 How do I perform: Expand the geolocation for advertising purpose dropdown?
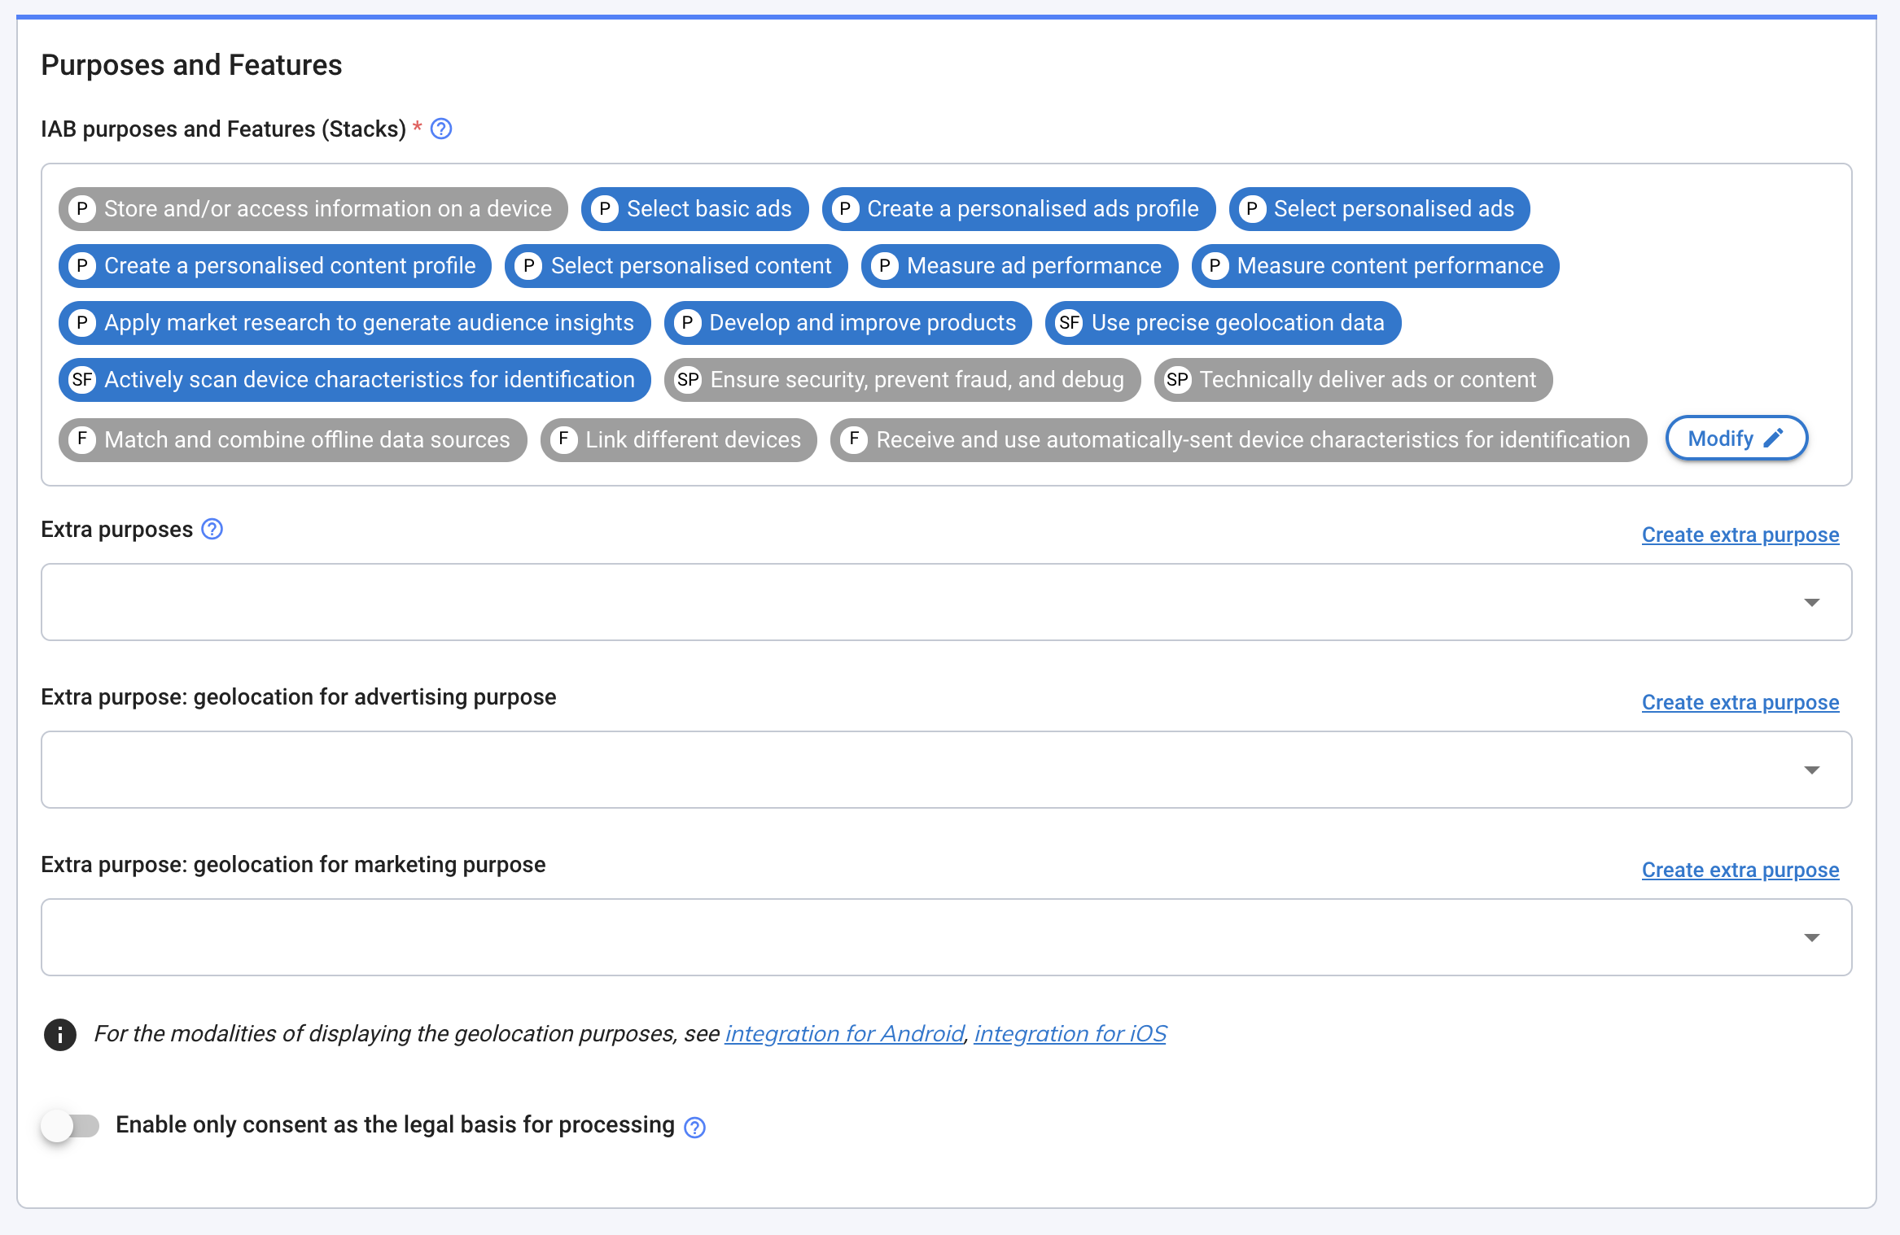[1811, 770]
